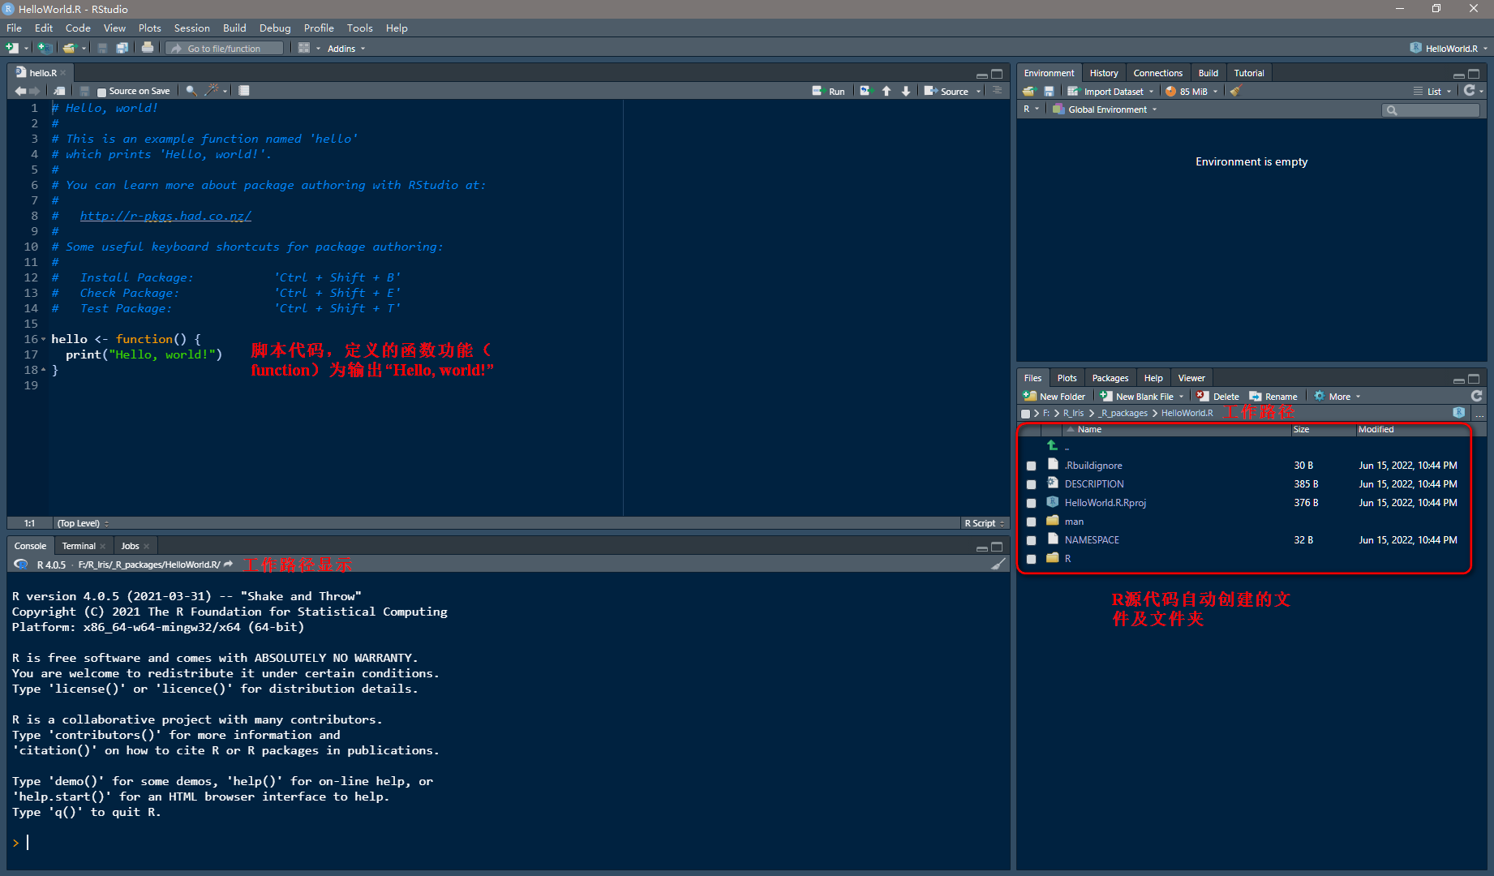Open the Session menu
The width and height of the screenshot is (1494, 876).
tap(191, 28)
